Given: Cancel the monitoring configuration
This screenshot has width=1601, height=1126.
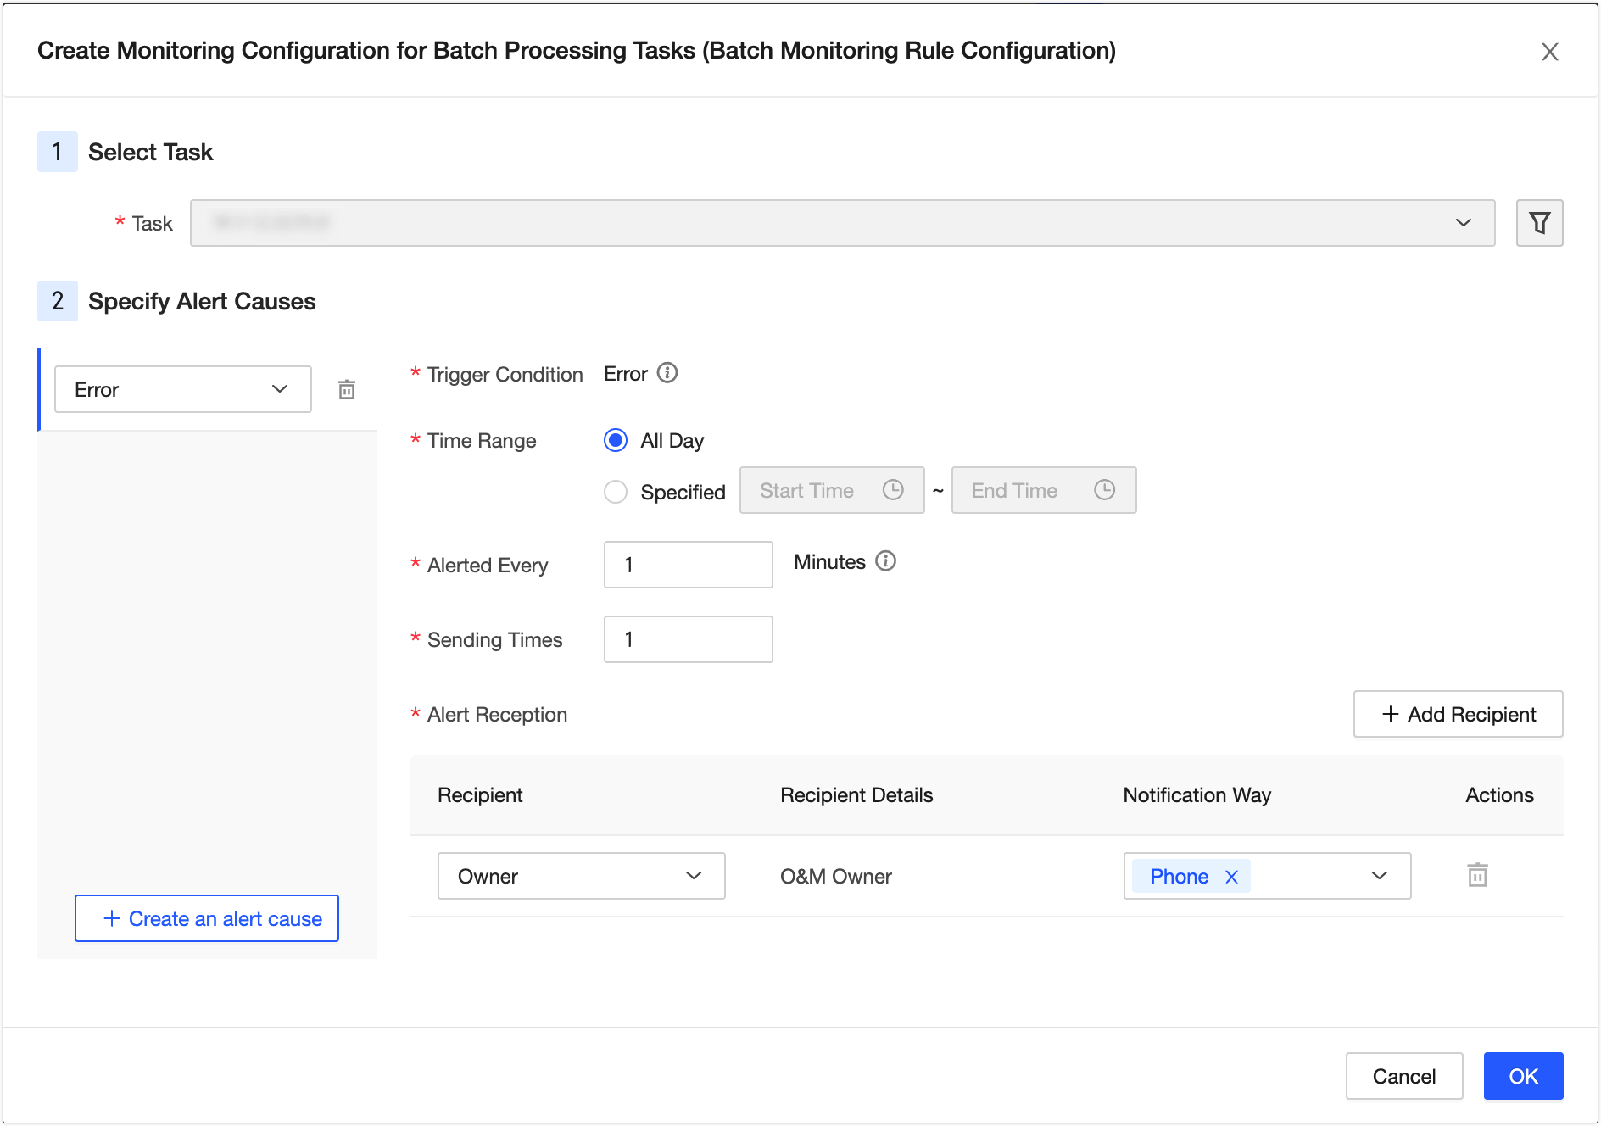Looking at the screenshot, I should click(1404, 1076).
